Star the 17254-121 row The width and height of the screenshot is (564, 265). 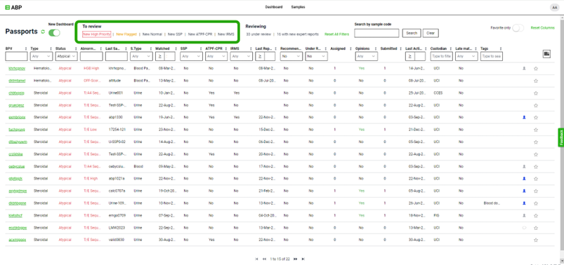point(536,130)
